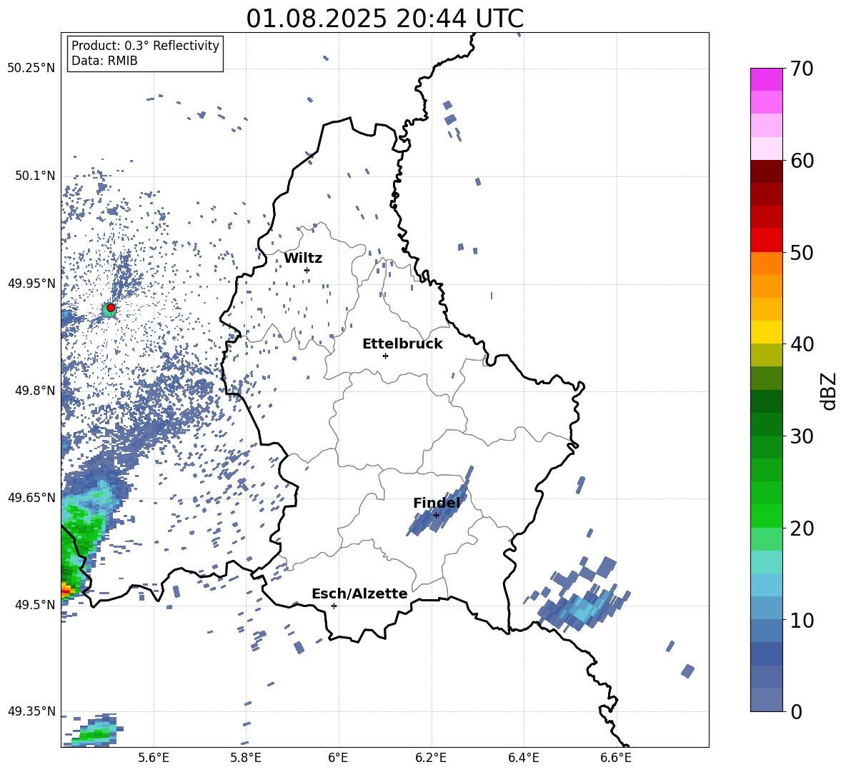Screen dimensions: 846x772
Task: Click the 5.6°E longitude label
Action: tap(154, 758)
